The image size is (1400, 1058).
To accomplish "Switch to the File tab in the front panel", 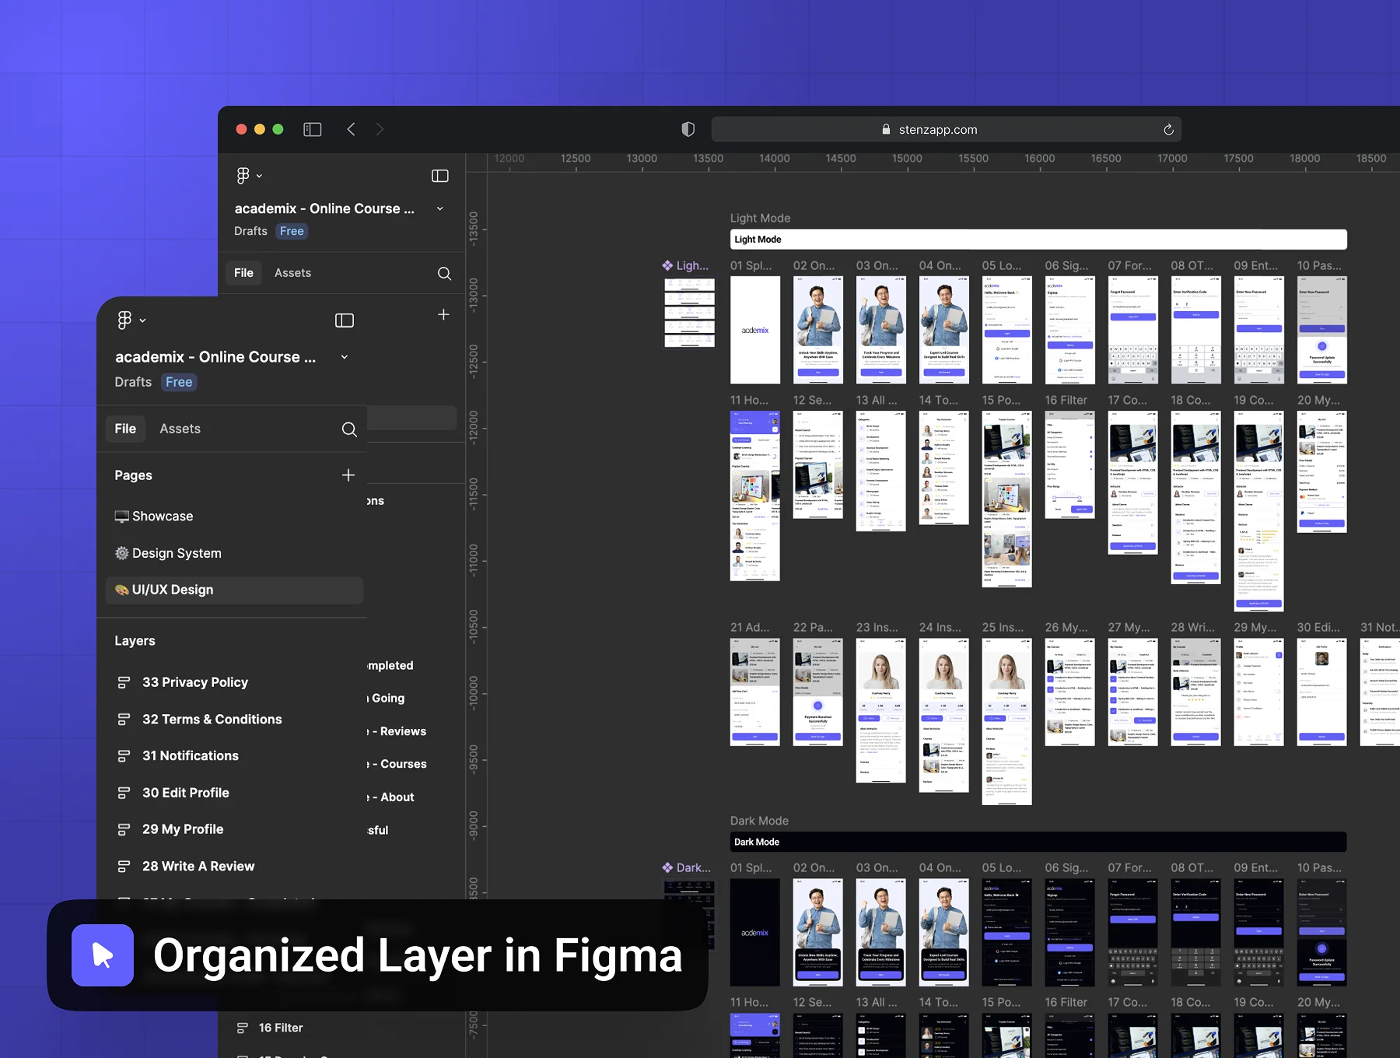I will coord(125,429).
